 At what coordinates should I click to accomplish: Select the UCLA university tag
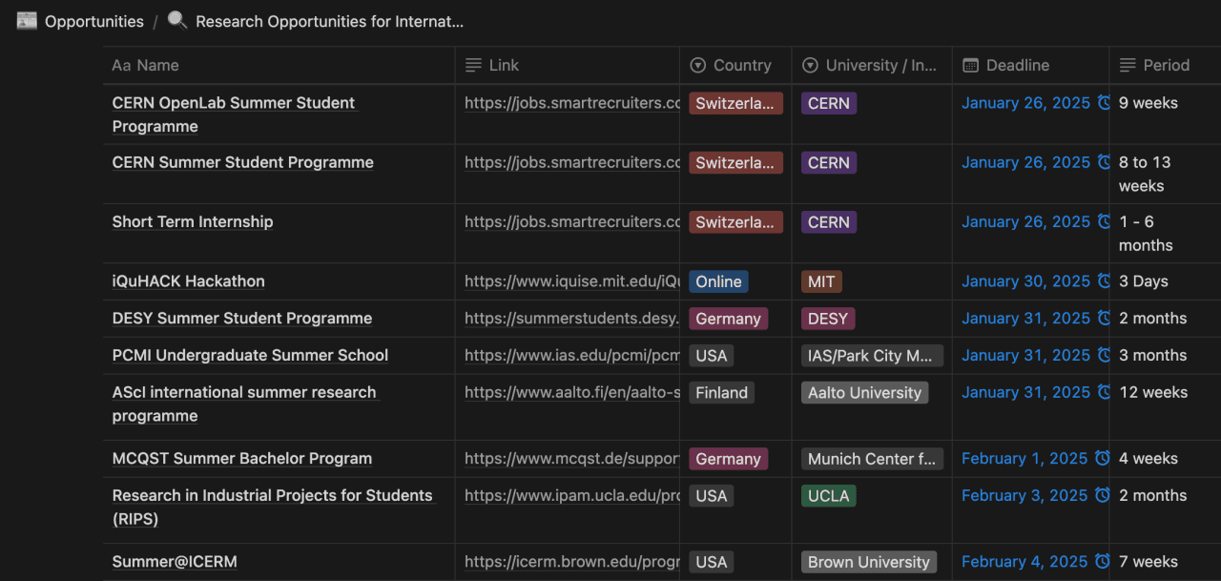coord(829,496)
